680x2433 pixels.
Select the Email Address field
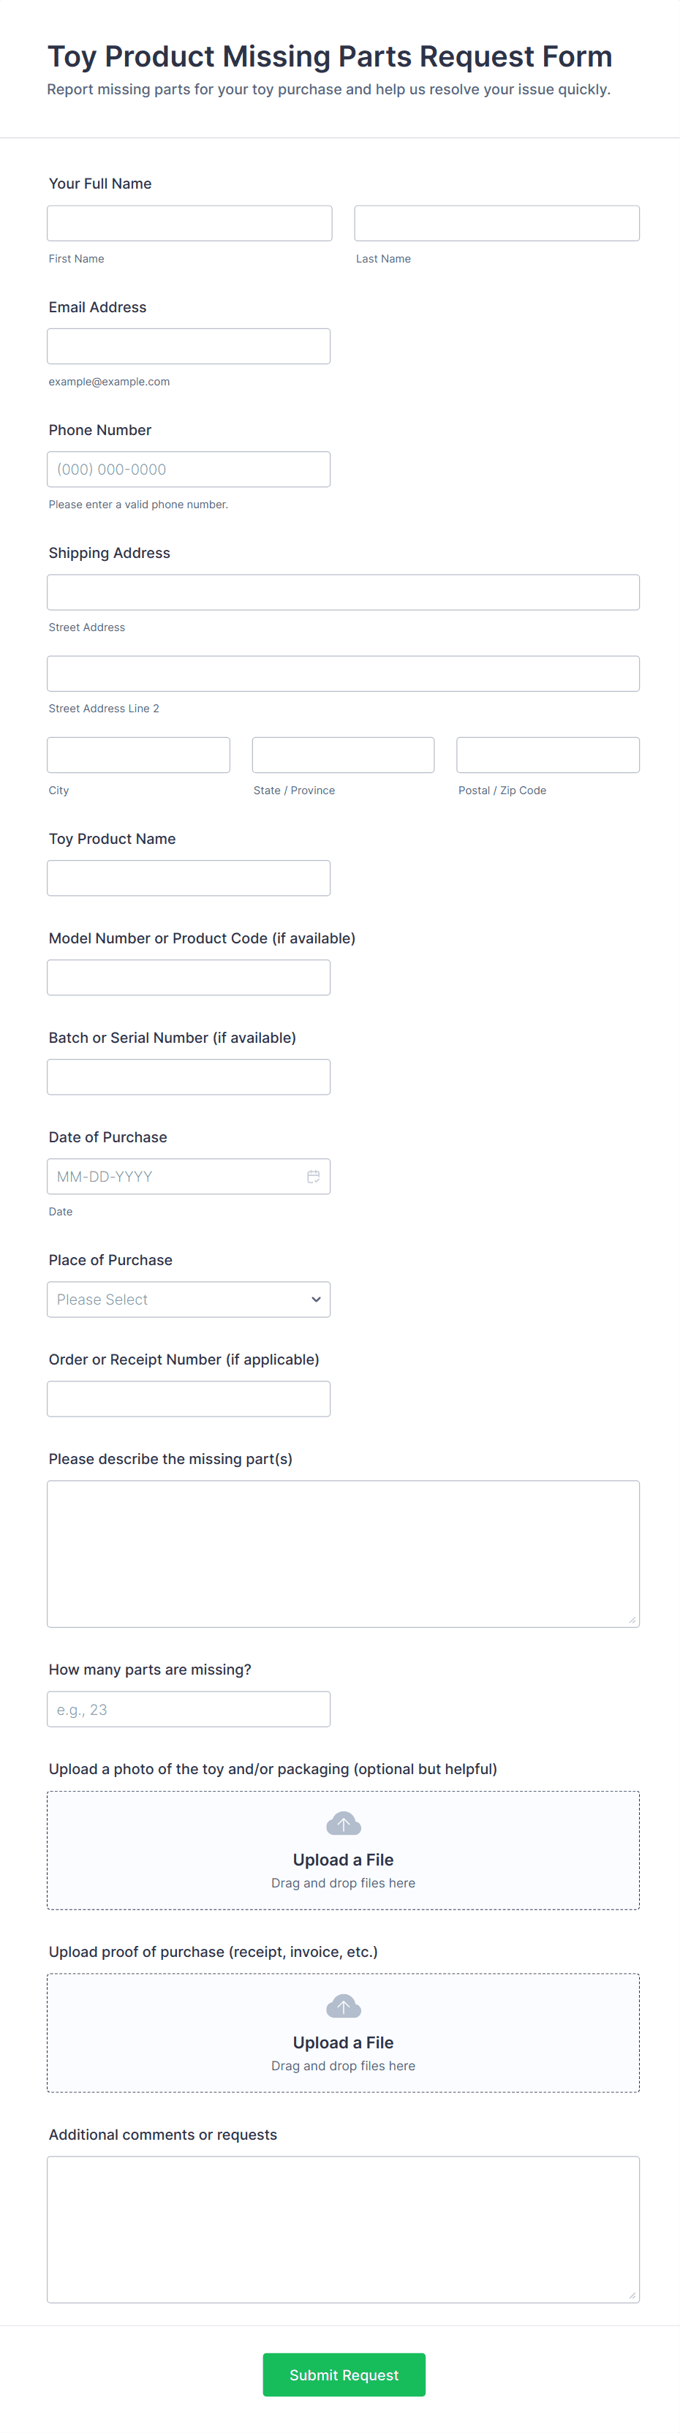(x=189, y=346)
